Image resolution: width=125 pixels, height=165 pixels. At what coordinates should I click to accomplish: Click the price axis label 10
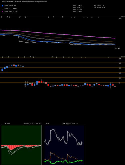[x=120, y=78]
